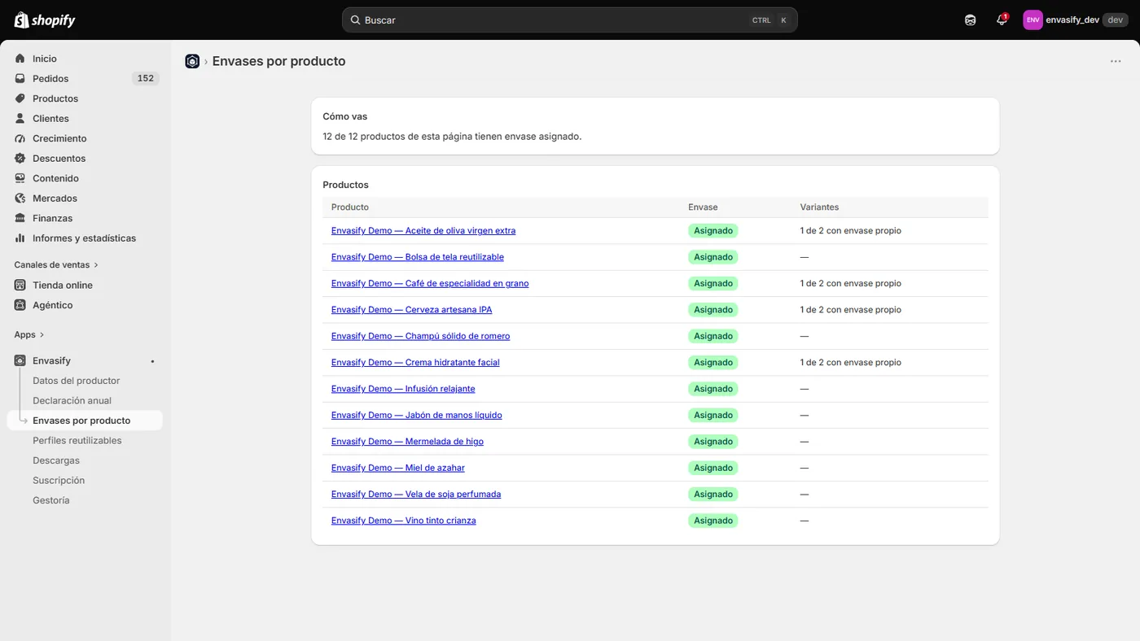
Task: Open Suscripción page
Action: (x=59, y=480)
